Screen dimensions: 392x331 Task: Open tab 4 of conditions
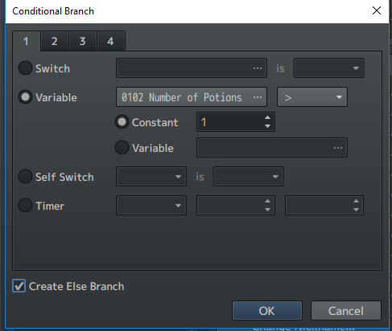point(111,41)
